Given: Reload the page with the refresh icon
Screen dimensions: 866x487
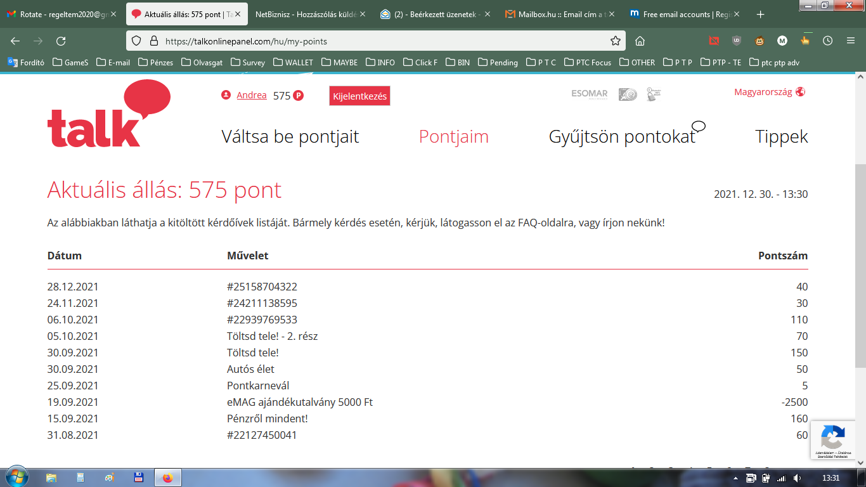Looking at the screenshot, I should tap(61, 41).
